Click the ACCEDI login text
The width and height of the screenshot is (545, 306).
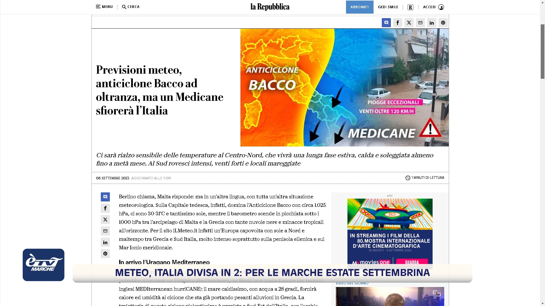(429, 7)
